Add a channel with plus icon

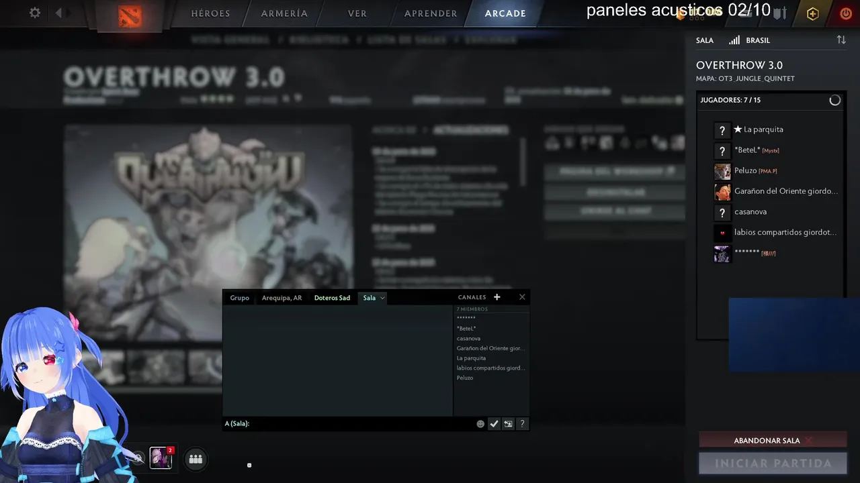coord(497,297)
